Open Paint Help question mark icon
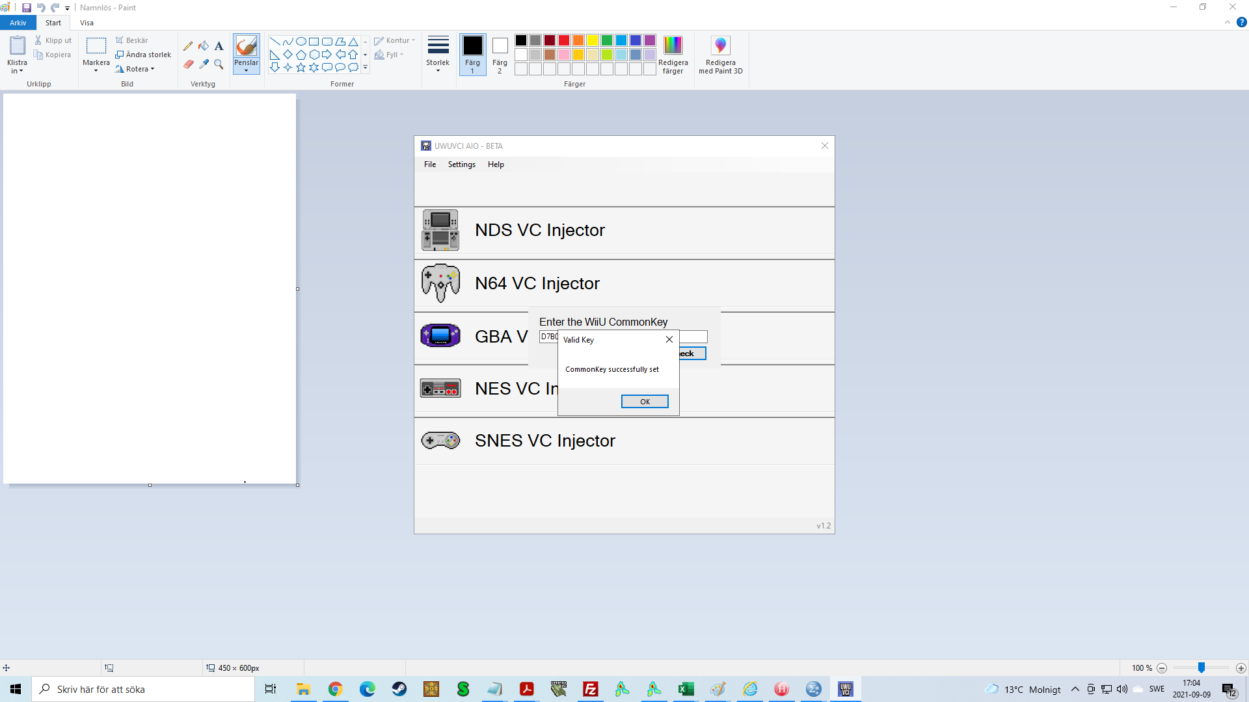This screenshot has height=702, width=1249. 1241,22
